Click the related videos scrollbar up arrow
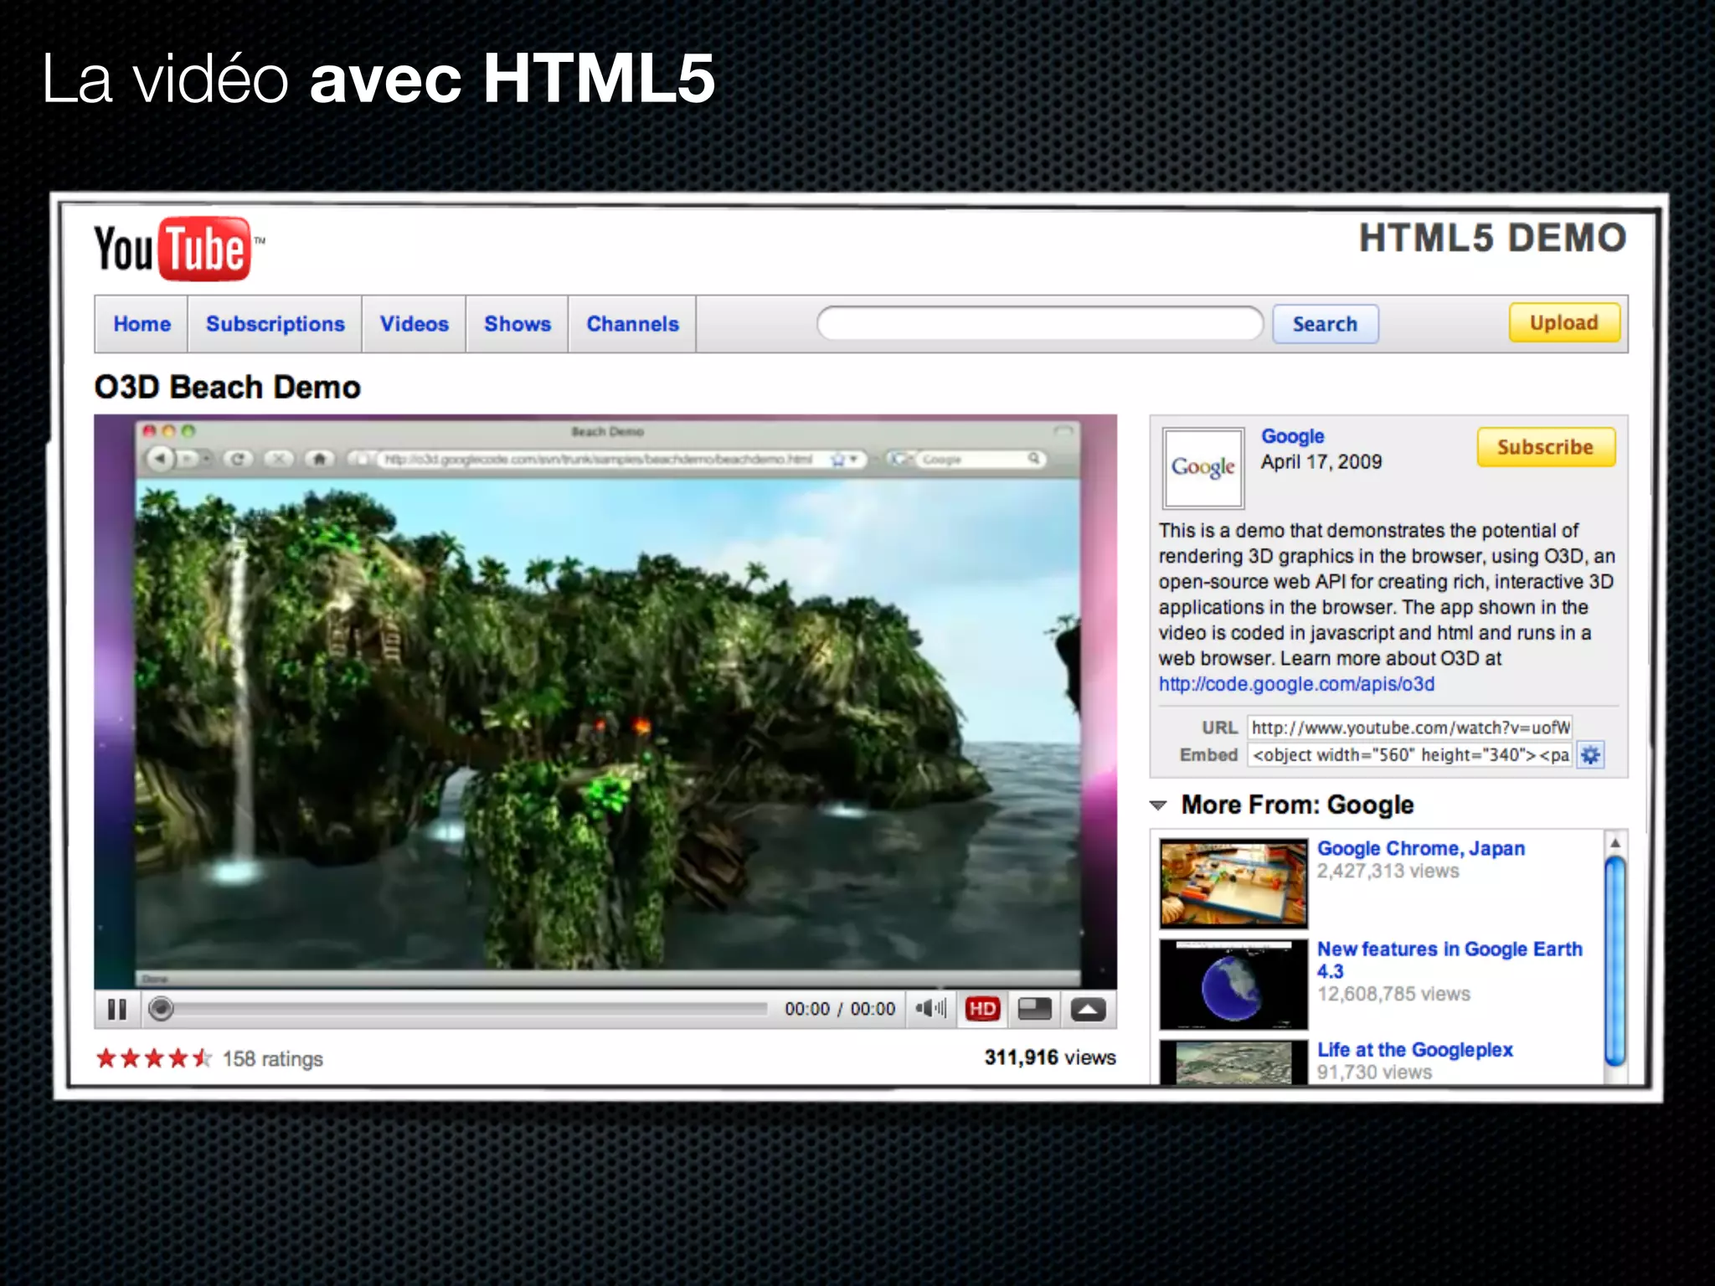This screenshot has width=1715, height=1286. click(1615, 842)
